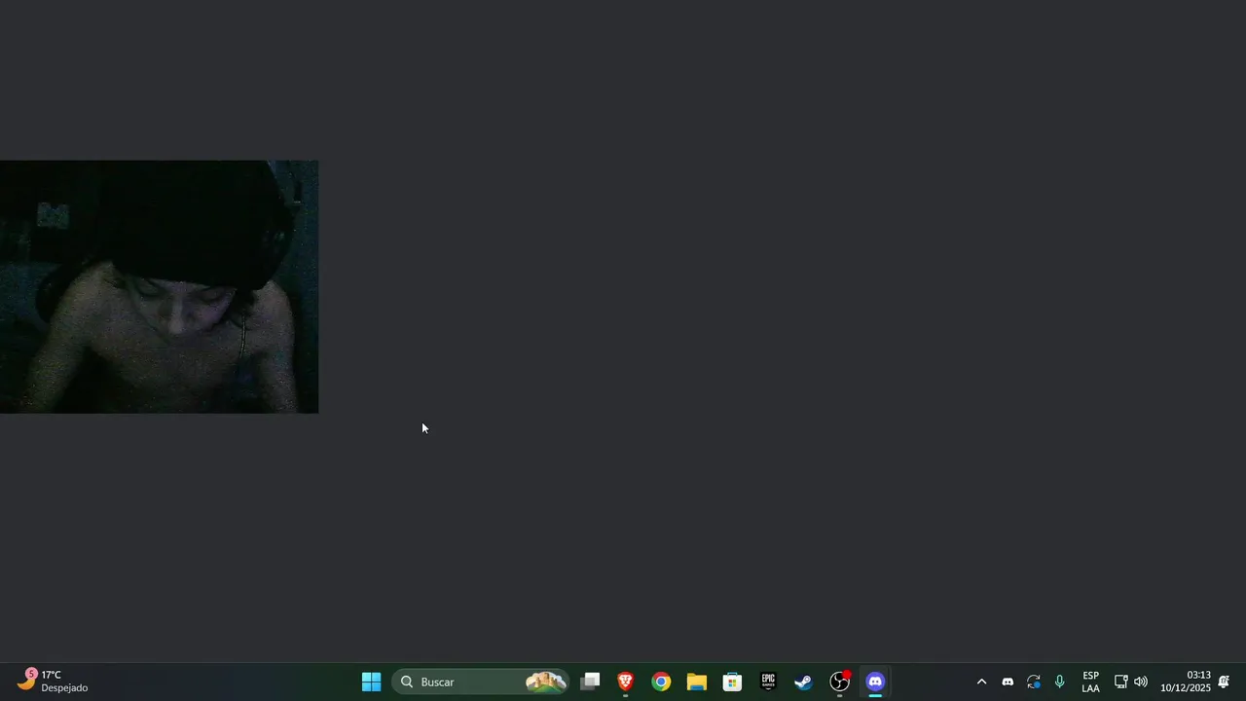The width and height of the screenshot is (1246, 701).
Task: Open network settings from the tray
Action: 1120,682
